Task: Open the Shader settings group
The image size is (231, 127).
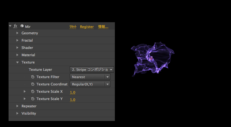Action: [x=17, y=48]
